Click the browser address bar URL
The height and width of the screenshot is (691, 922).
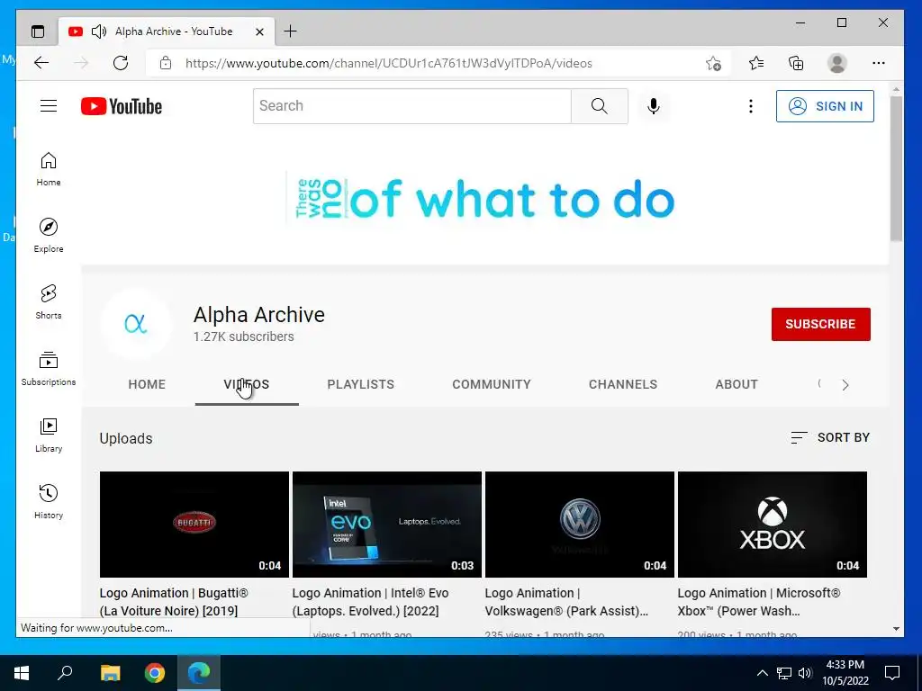tap(389, 63)
